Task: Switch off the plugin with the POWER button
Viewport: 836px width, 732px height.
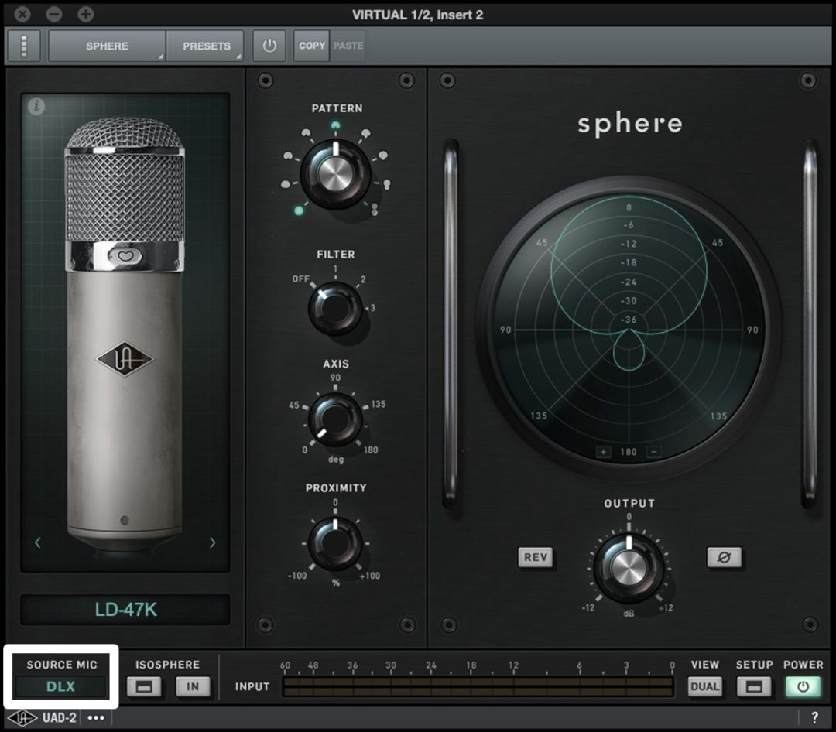Action: (804, 686)
